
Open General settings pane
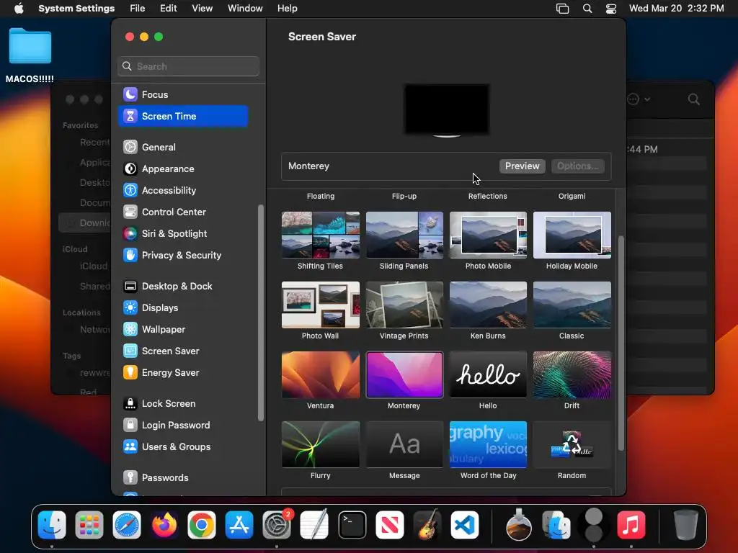pos(183,147)
